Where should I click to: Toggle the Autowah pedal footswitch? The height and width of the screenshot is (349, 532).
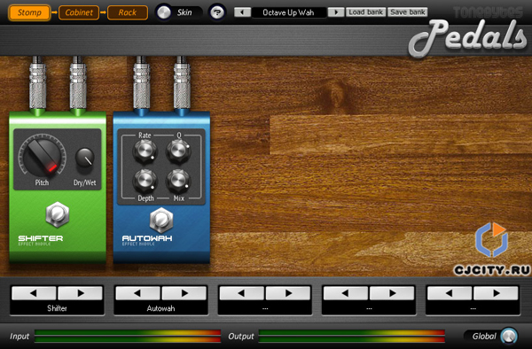161,221
